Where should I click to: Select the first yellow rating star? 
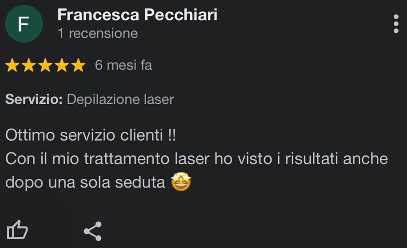pos(12,65)
